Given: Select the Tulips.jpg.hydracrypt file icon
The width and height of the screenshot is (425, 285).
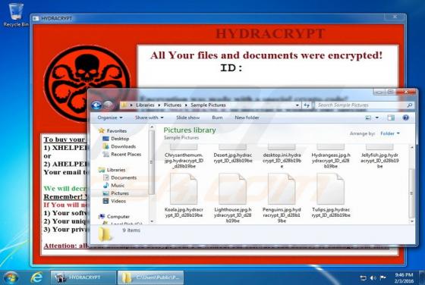Looking at the screenshot, I should [x=331, y=189].
